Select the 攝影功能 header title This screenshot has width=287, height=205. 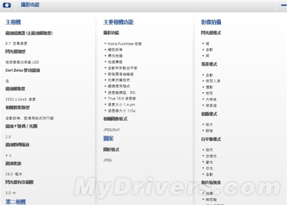(x=30, y=5)
